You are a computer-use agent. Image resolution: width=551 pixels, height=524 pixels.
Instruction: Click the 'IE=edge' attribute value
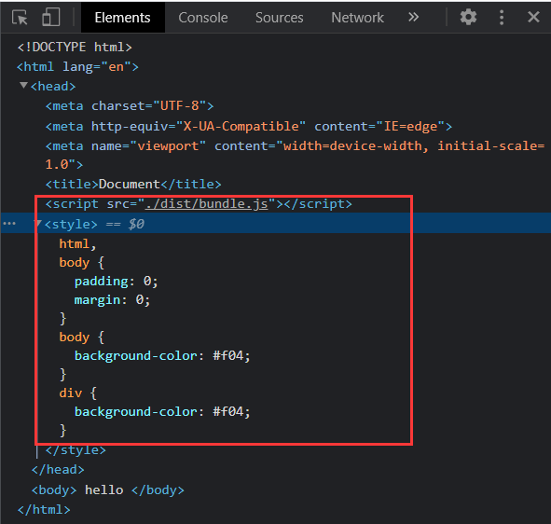411,126
